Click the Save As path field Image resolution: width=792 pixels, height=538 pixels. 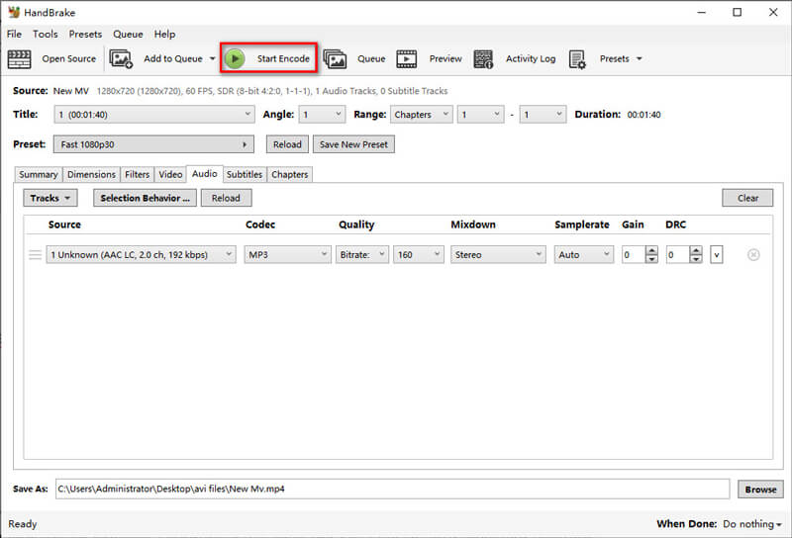coord(392,489)
